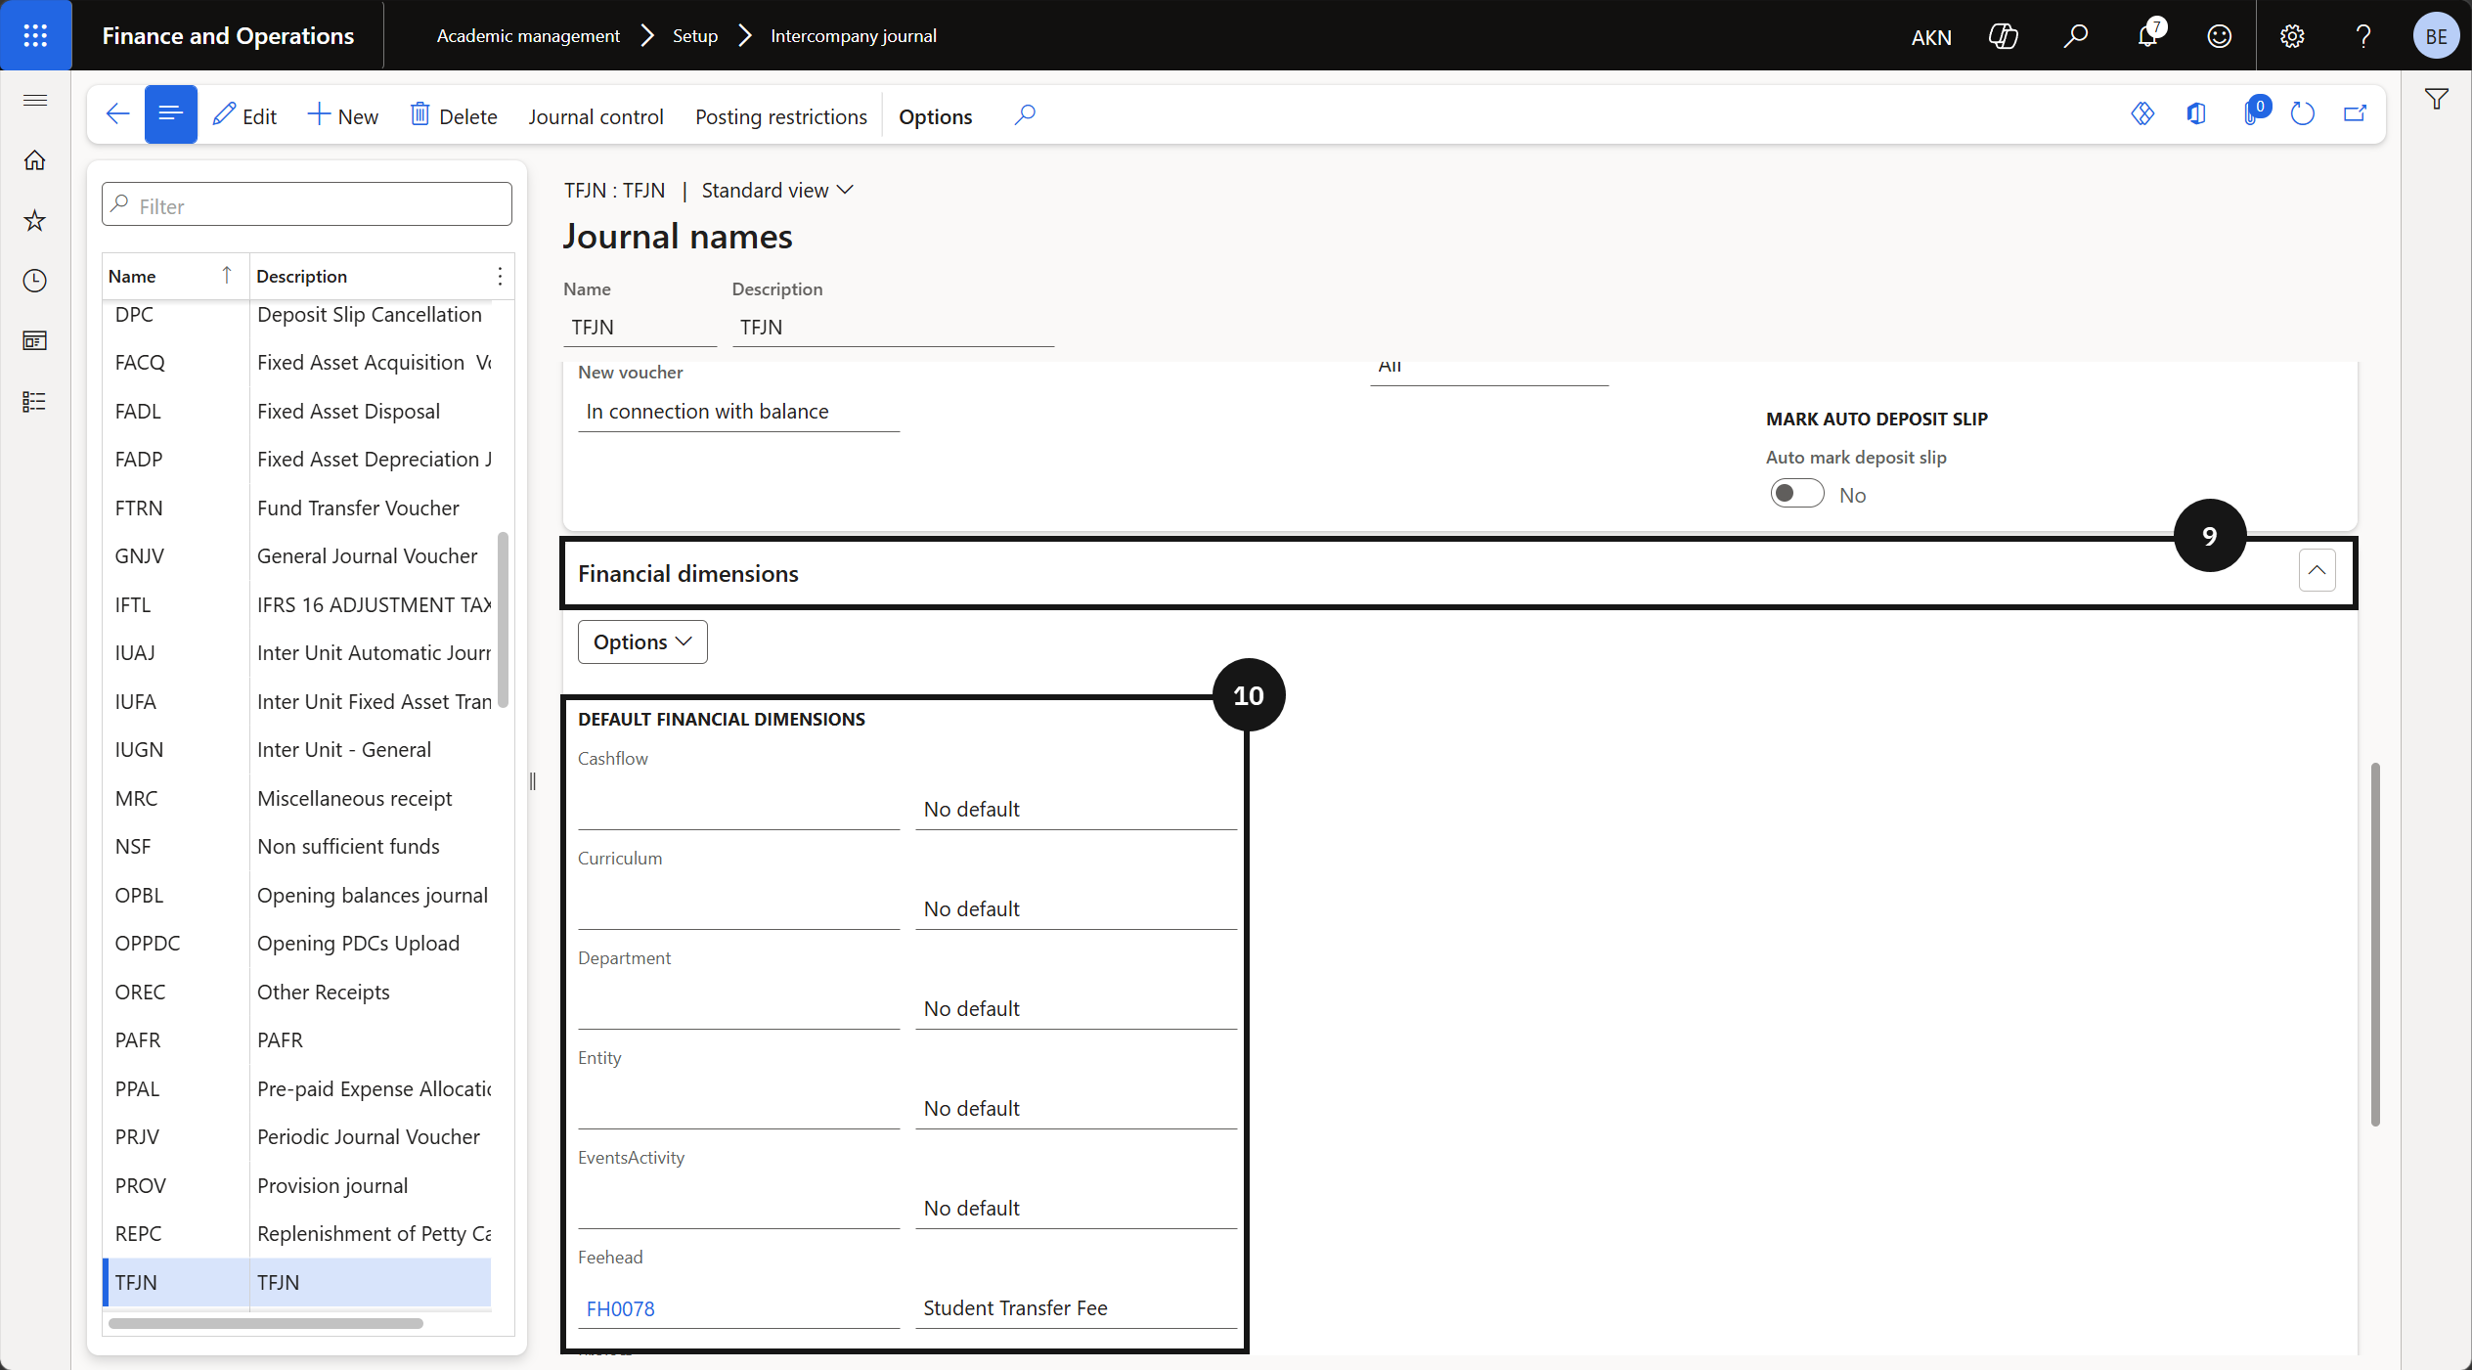Open Standard view dropdown
This screenshot has height=1370, width=2472.
tap(777, 191)
